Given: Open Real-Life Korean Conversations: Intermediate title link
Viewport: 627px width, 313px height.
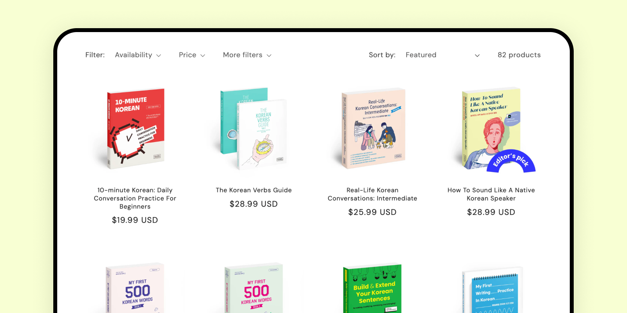Looking at the screenshot, I should click(372, 194).
